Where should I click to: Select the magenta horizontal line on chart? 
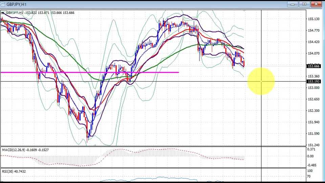89,72
